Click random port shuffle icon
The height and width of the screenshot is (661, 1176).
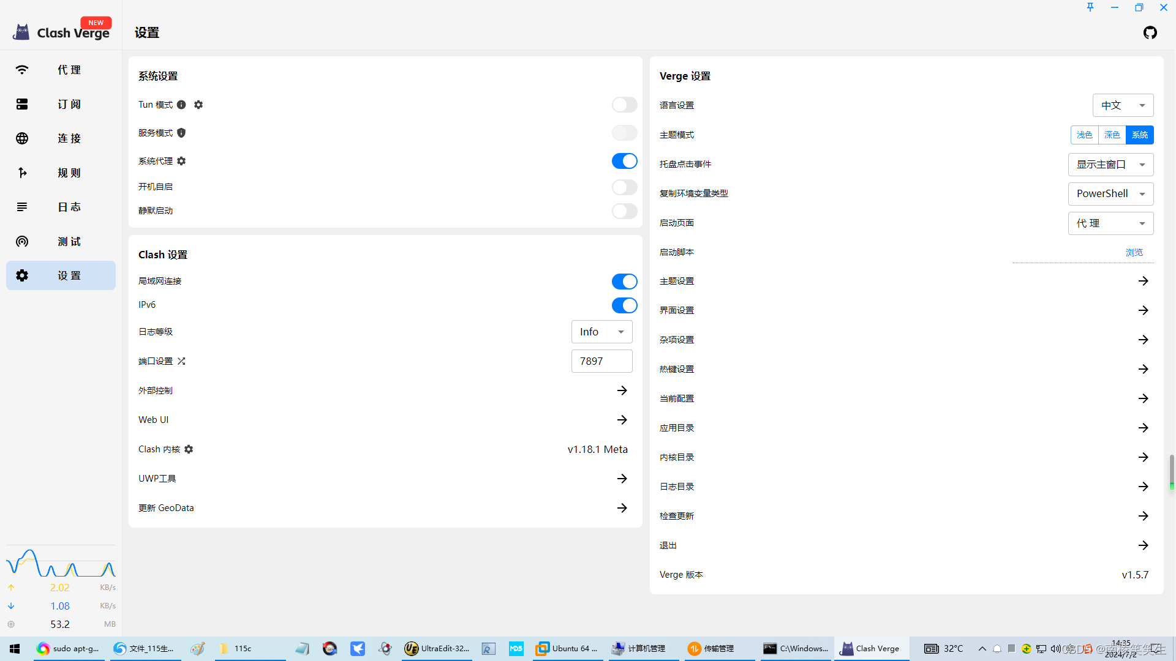click(x=181, y=361)
